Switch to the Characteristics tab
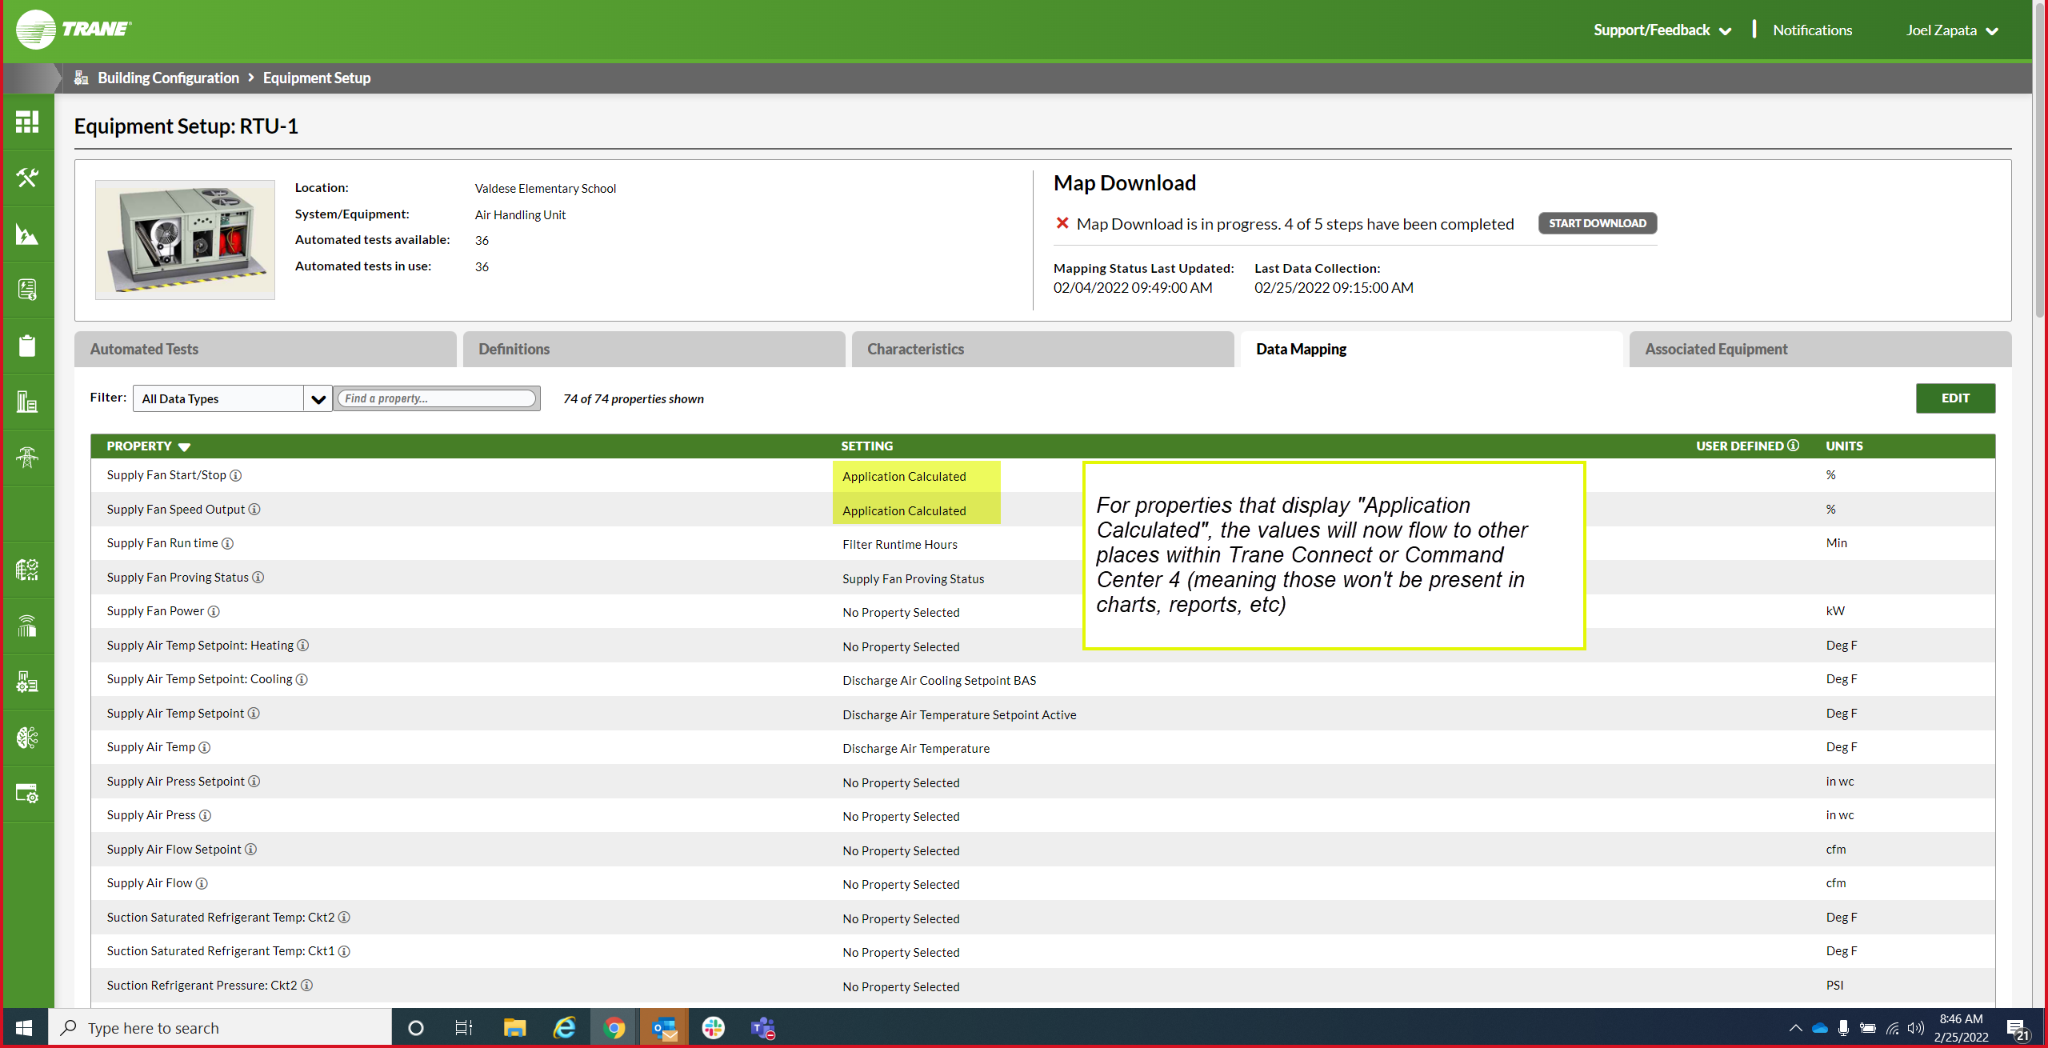The height and width of the screenshot is (1048, 2048). click(x=1042, y=350)
